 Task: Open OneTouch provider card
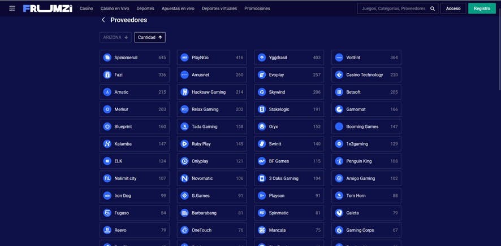tap(212, 230)
